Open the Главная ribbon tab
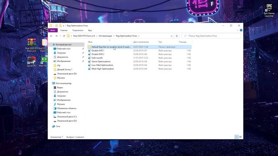The image size is (278, 156). coord(64,30)
